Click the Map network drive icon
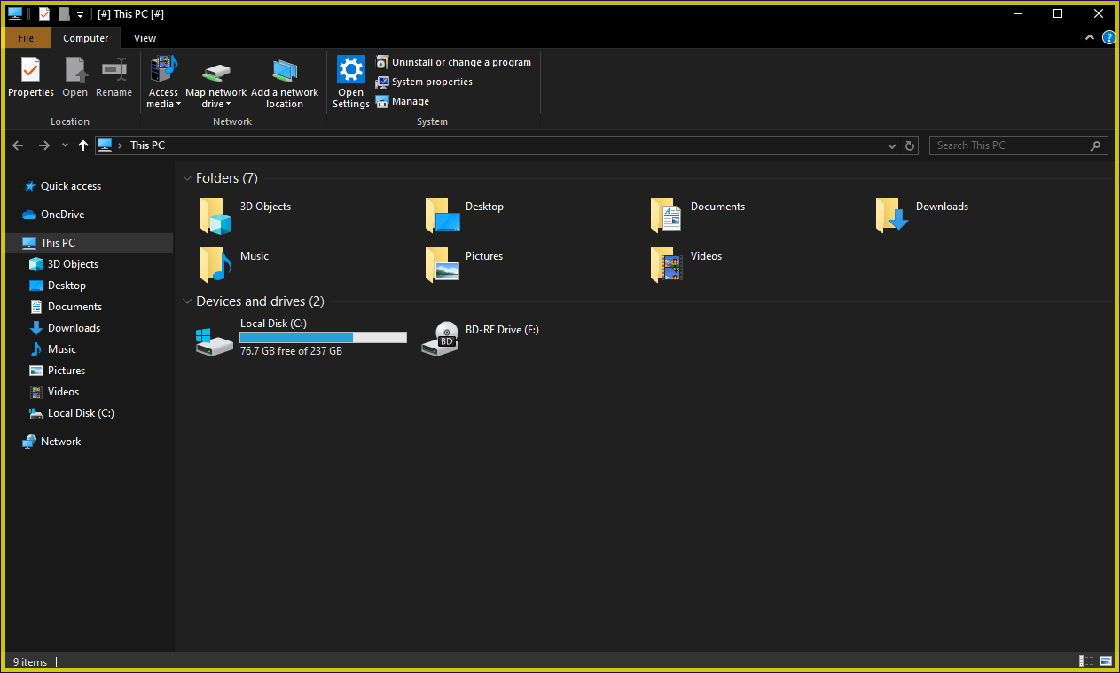 pos(216,72)
